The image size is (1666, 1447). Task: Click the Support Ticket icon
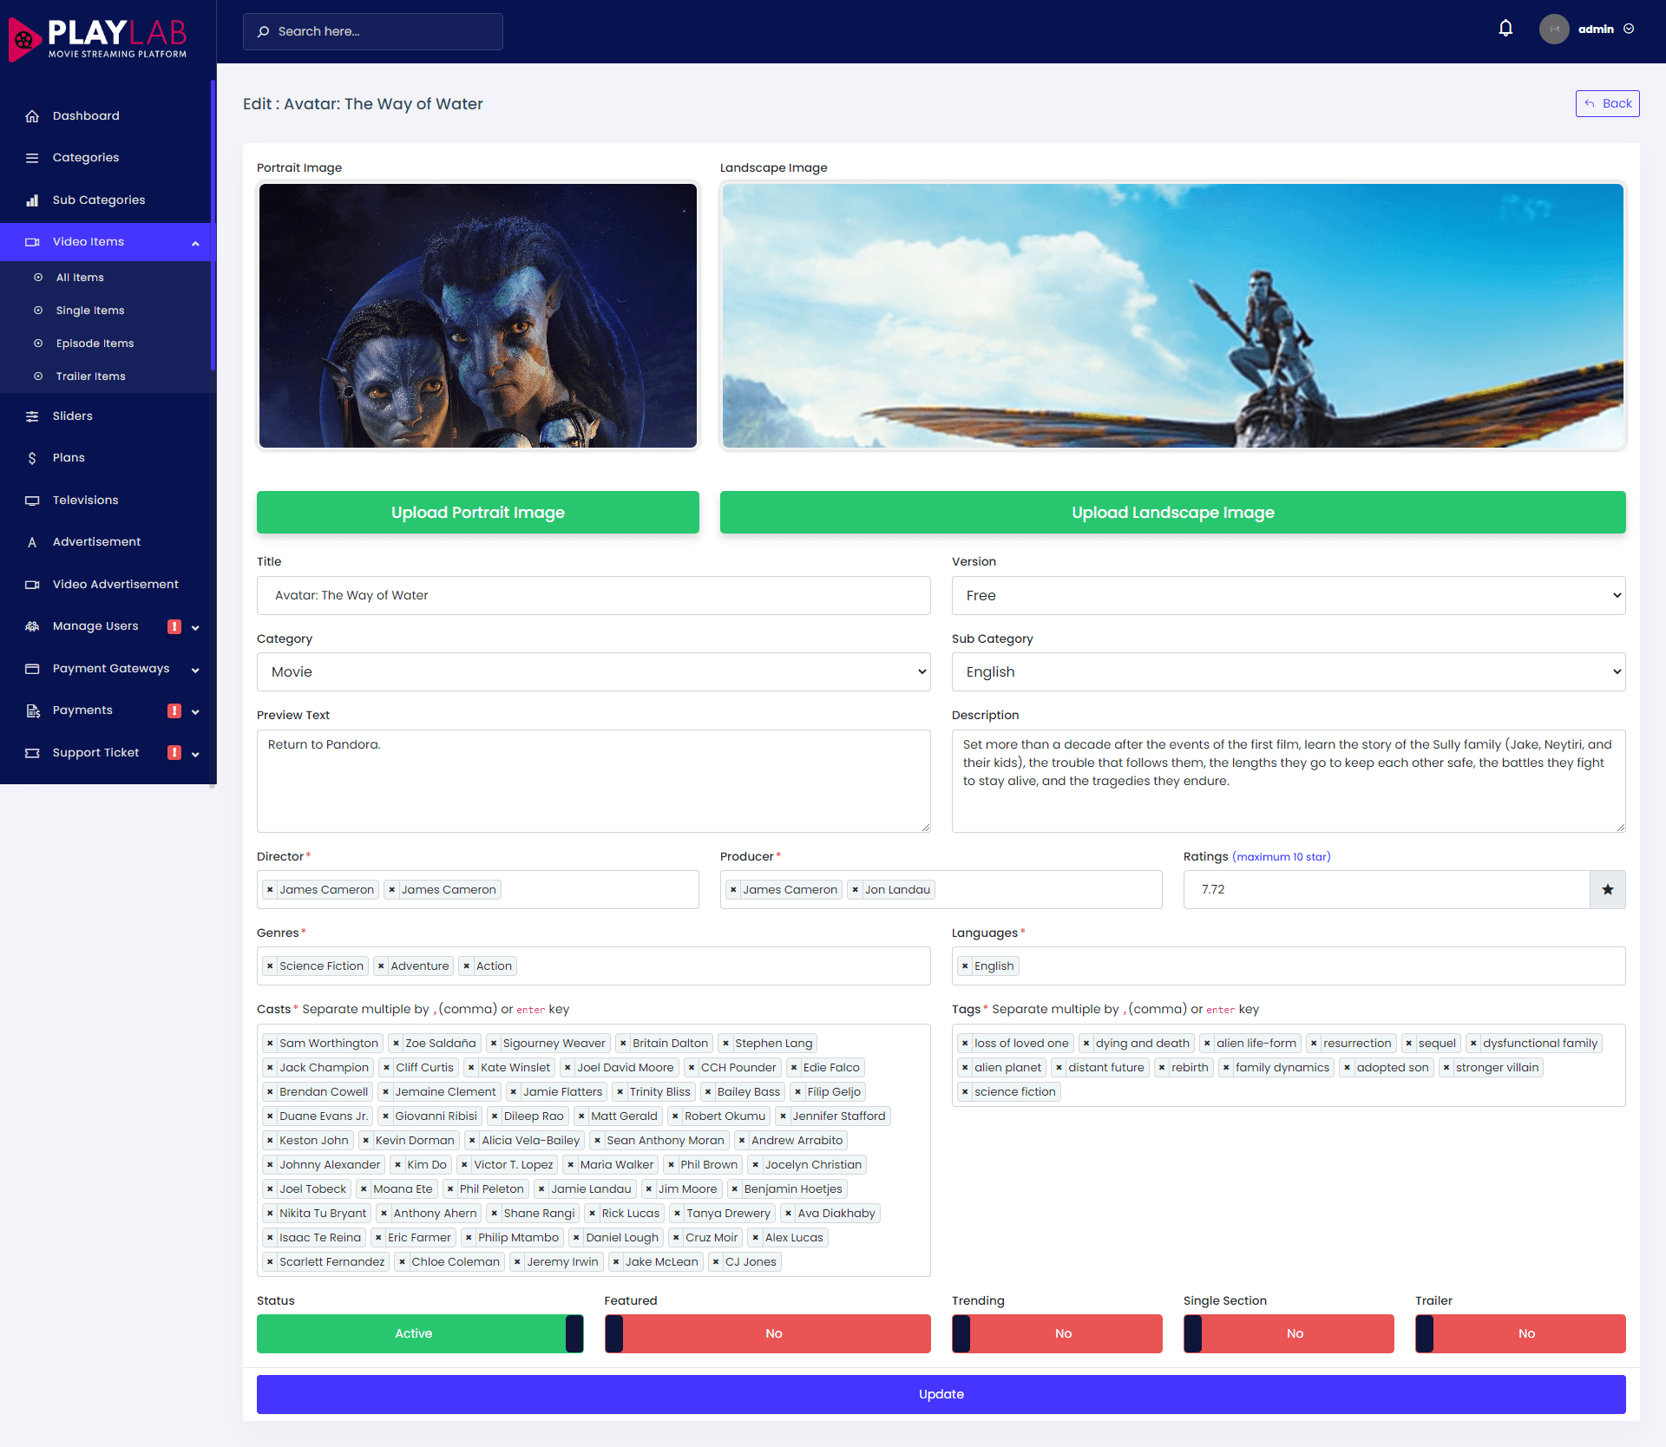32,753
